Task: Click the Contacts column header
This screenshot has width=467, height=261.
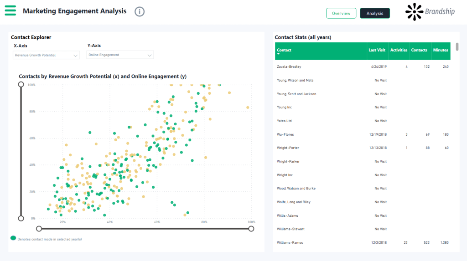Action: pos(419,50)
